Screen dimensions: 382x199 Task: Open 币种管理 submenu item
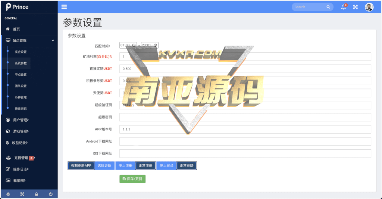(21, 97)
